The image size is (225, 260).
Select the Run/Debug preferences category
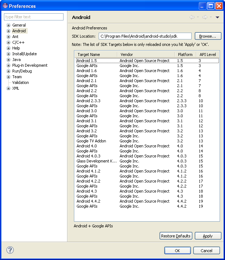tap(22, 71)
